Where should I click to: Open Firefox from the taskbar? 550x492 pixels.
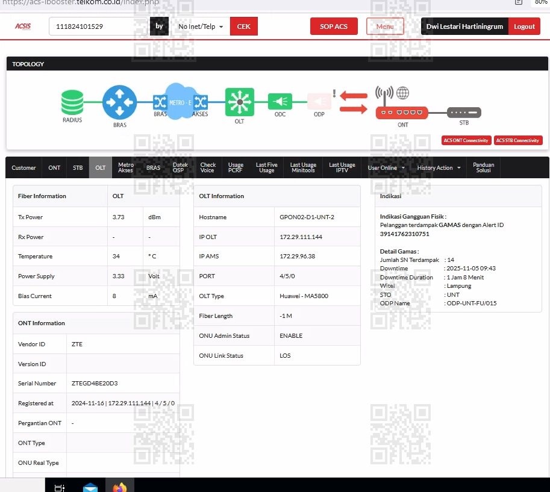point(120,487)
